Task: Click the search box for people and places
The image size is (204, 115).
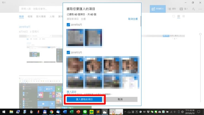Action: click(41, 9)
